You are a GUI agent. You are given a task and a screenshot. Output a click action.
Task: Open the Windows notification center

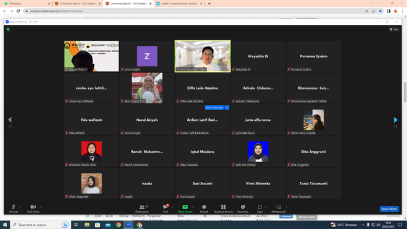[400, 225]
